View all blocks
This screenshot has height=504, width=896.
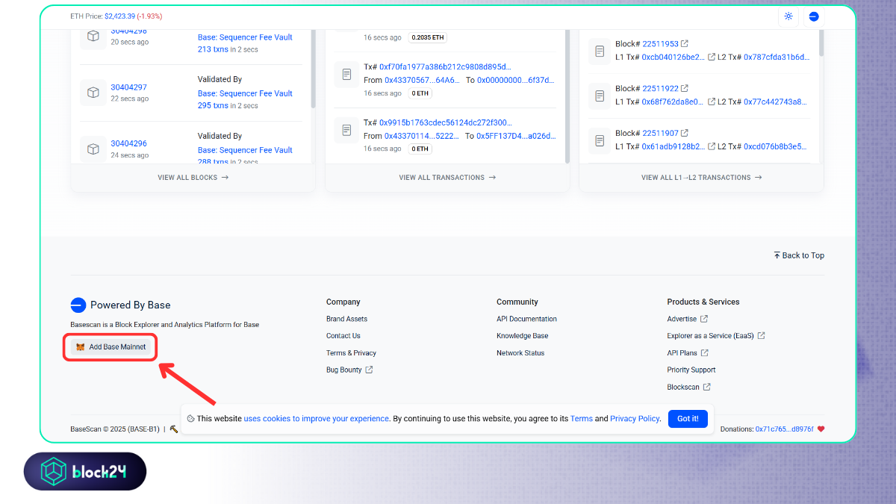pos(193,178)
